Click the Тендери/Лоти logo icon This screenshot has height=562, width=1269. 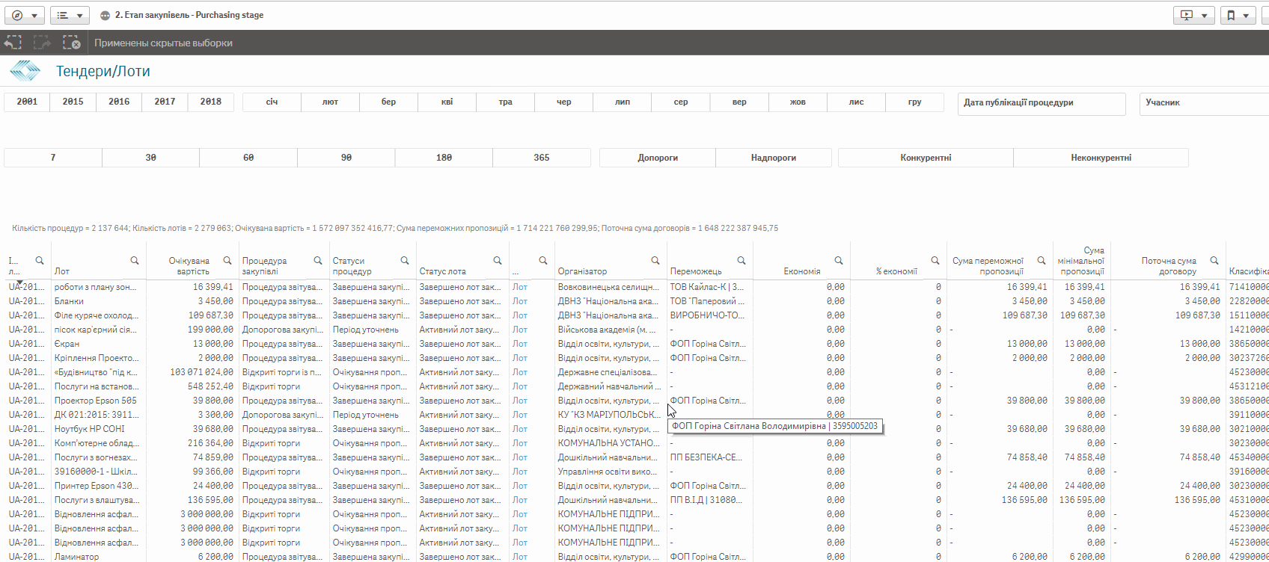pos(25,71)
